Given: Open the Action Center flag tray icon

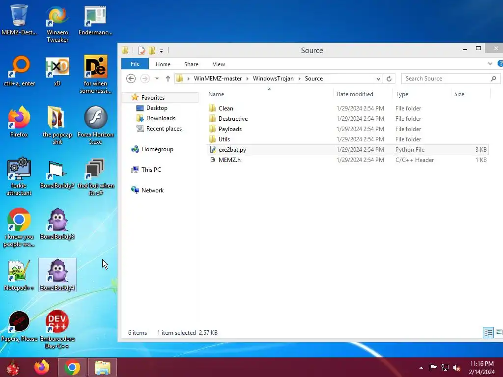Looking at the screenshot, I should coord(433,368).
